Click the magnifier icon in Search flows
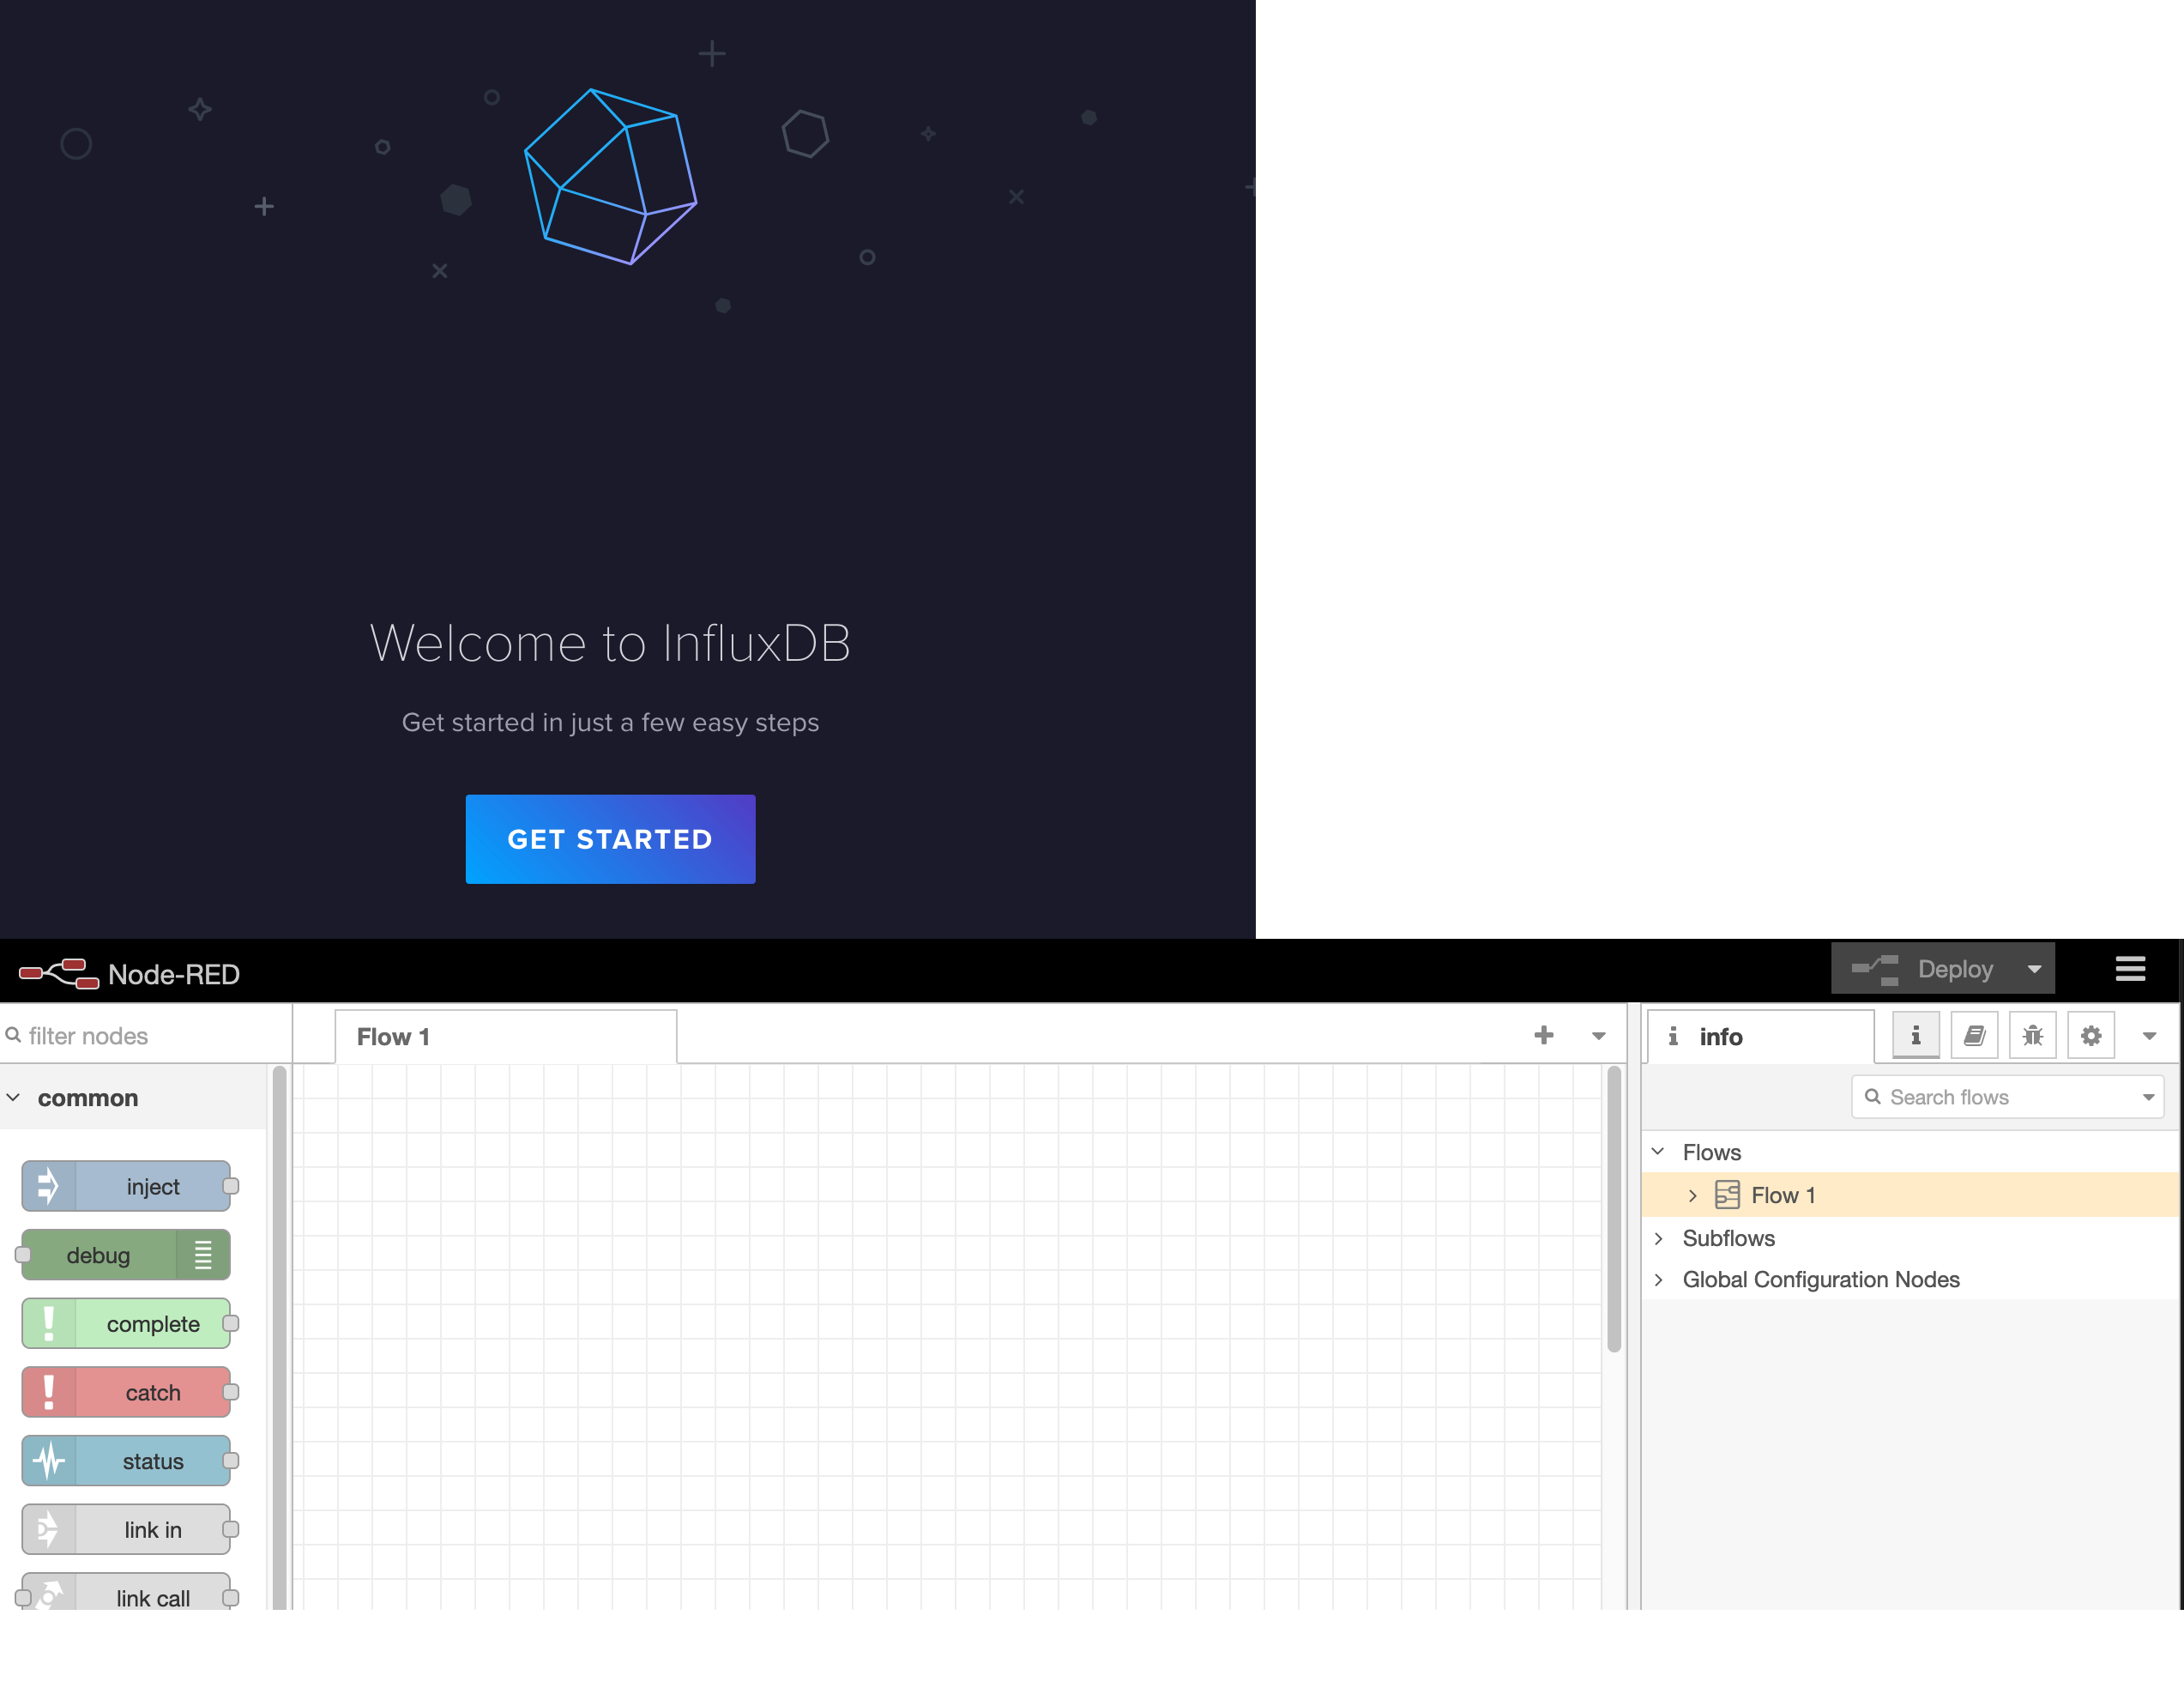This screenshot has width=2184, height=1706. coord(1873,1097)
